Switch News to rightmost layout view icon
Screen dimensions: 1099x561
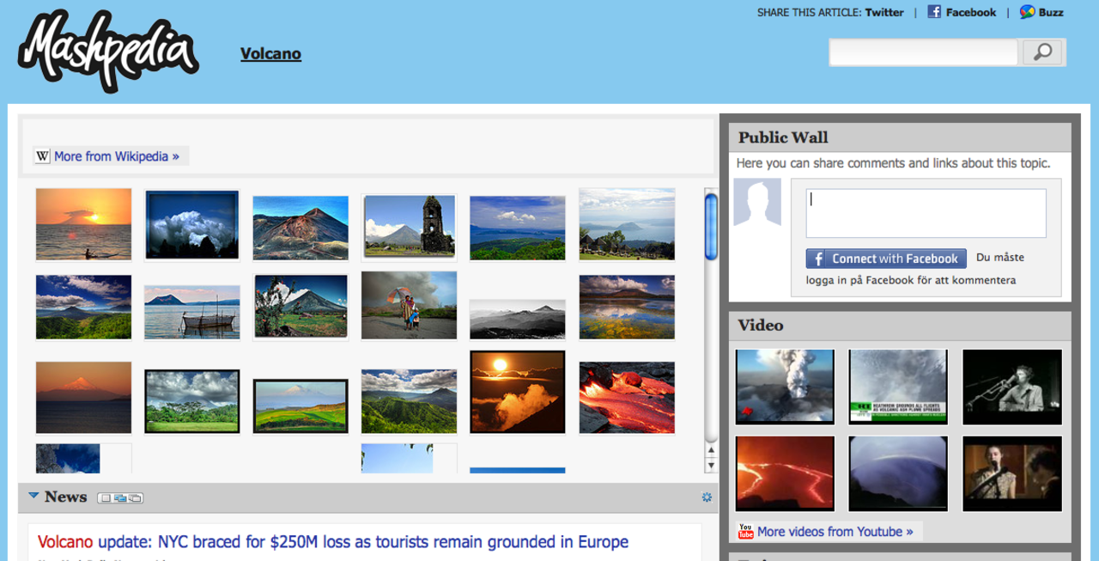(x=135, y=498)
